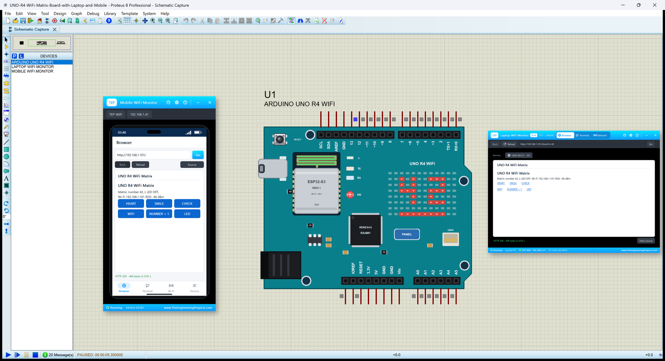Click the New Project toolbar icon
This screenshot has width=665, height=361.
click(8, 21)
